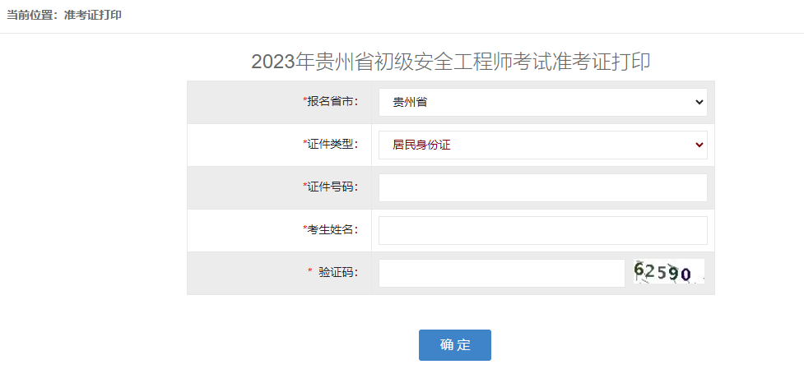Click the 当前位置 breadcrumb label
The width and height of the screenshot is (804, 369).
coord(31,16)
